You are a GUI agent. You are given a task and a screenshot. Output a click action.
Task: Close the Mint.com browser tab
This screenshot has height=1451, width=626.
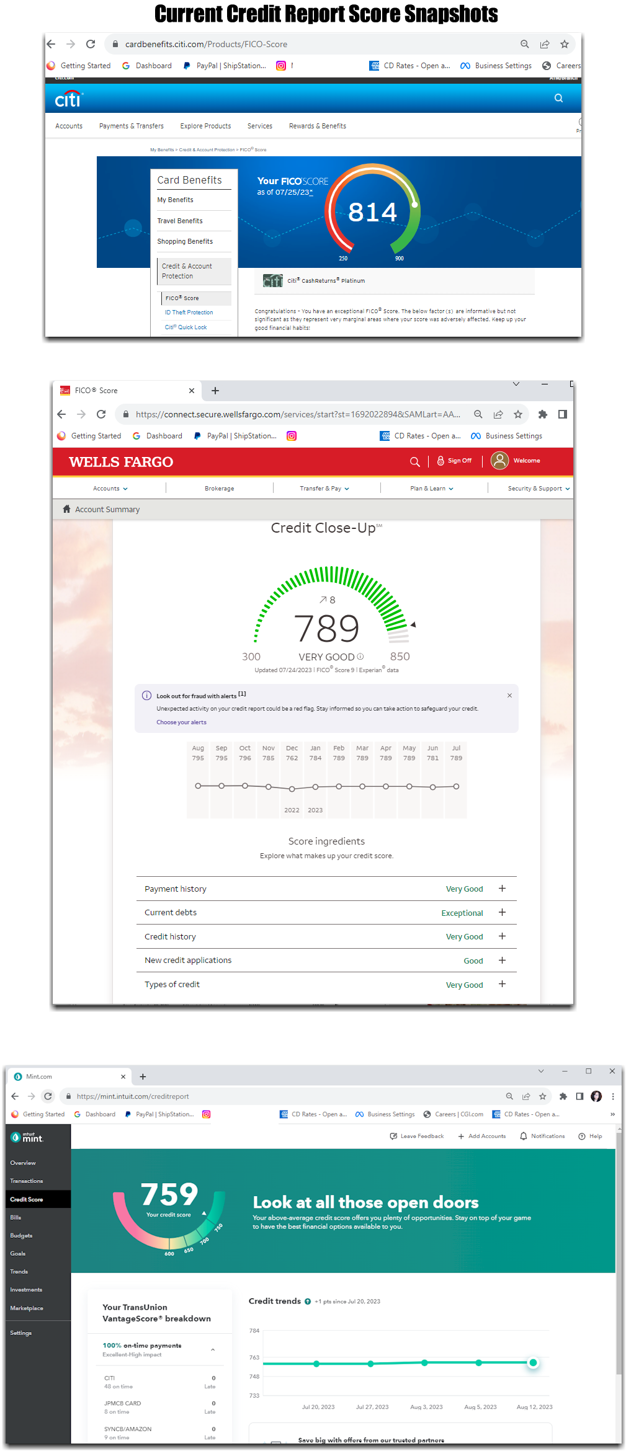point(123,1076)
